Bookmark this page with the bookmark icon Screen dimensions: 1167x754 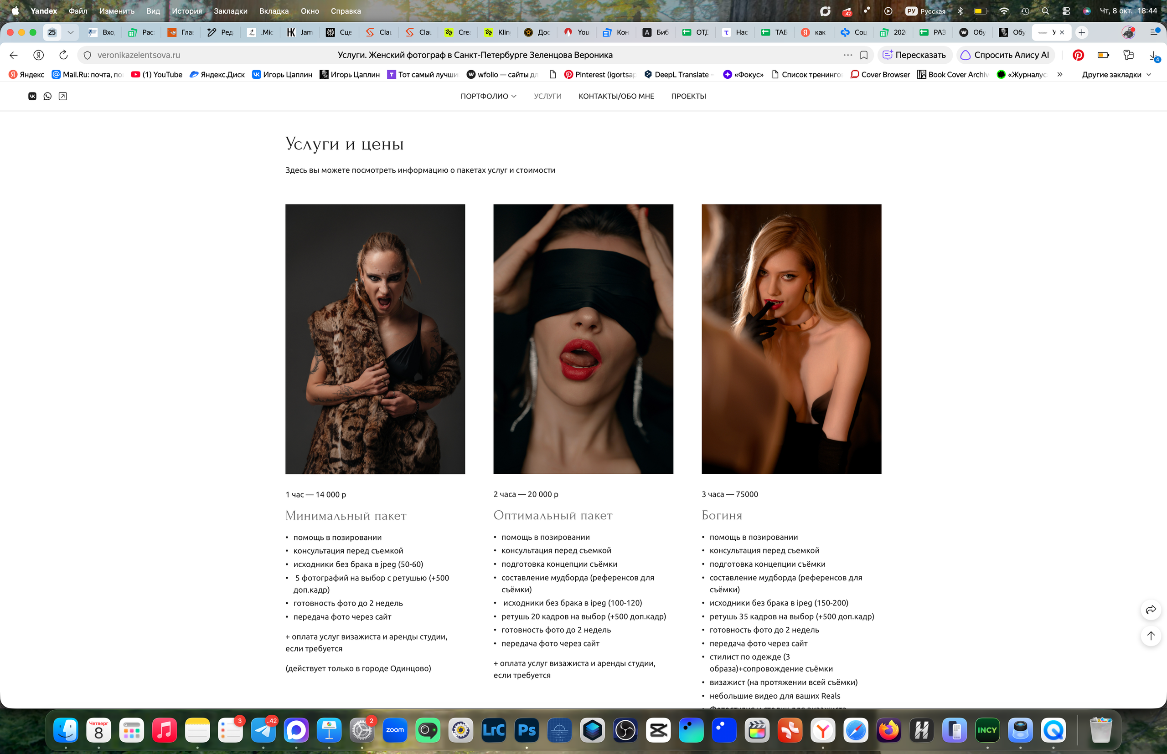[864, 55]
